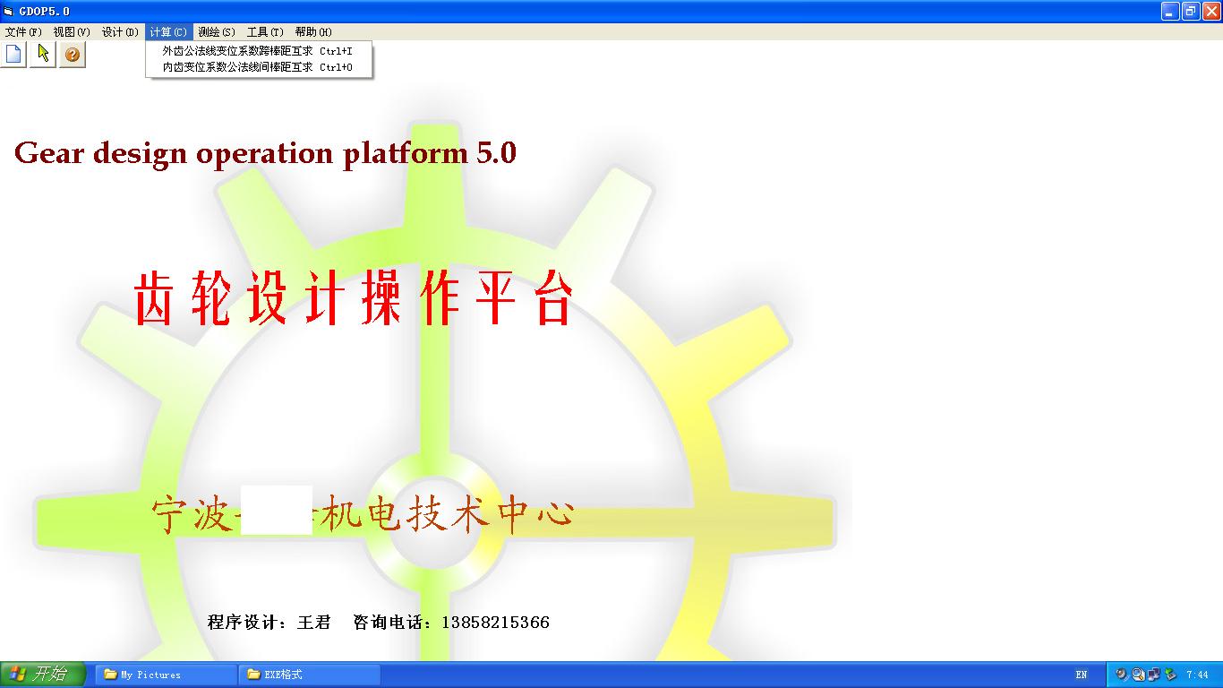Open the 帮助(H) menu
This screenshot has height=688, width=1223.
[313, 32]
